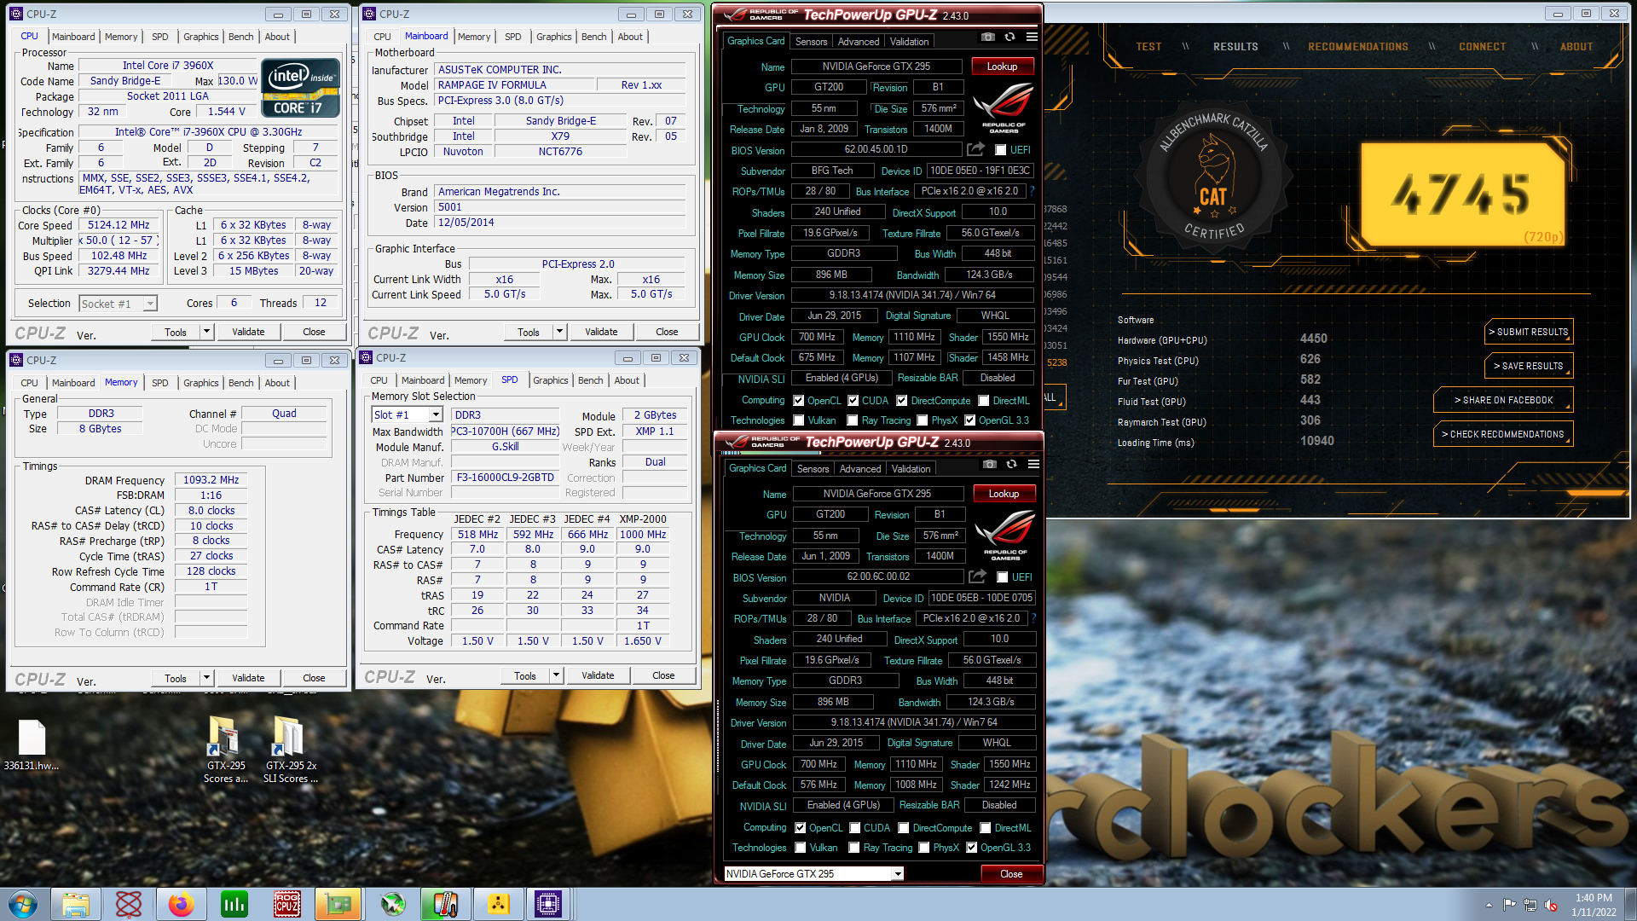Click refresh icon in upper GPU-Z window

(x=1009, y=38)
